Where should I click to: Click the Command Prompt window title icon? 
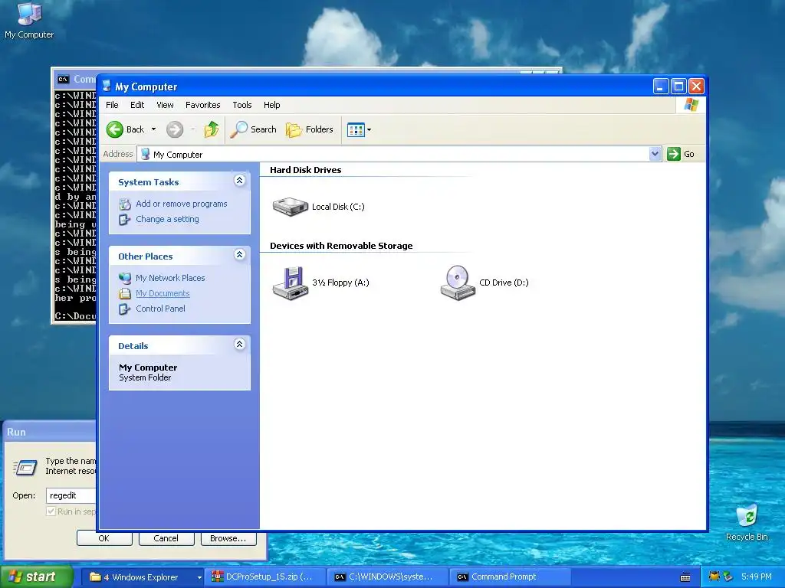tap(63, 79)
